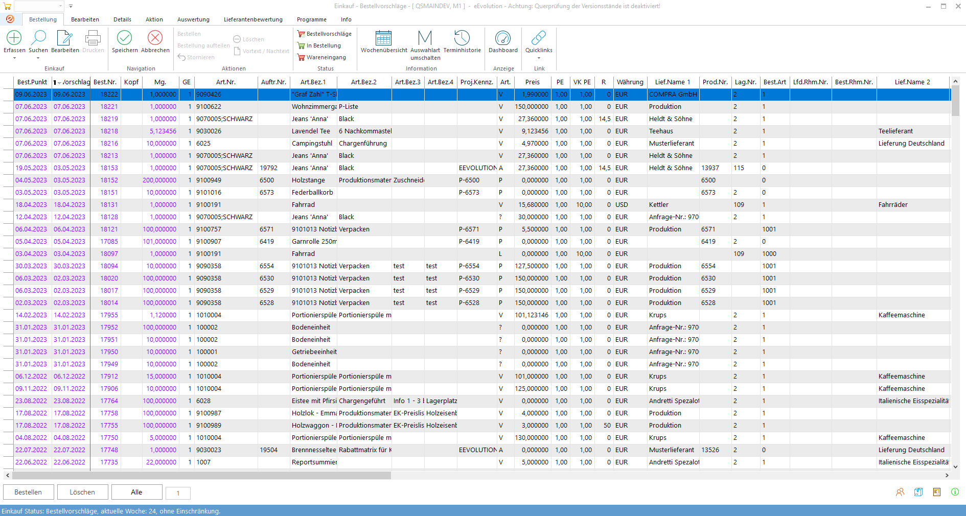Click the green info icon at bottom right
This screenshot has height=516, width=966.
955,492
